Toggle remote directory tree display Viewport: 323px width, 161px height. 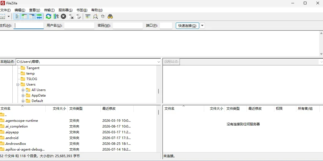click(32, 16)
